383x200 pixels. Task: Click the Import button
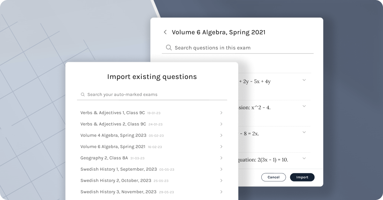point(302,177)
